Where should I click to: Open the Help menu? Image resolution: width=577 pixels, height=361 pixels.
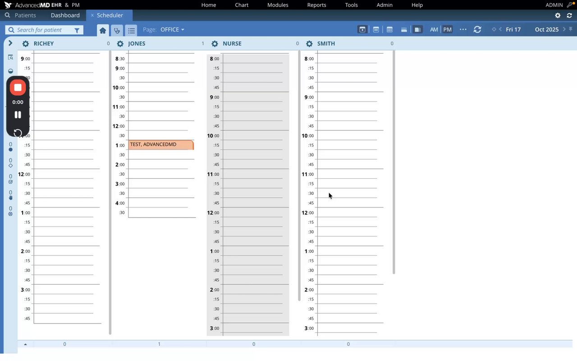(x=417, y=5)
